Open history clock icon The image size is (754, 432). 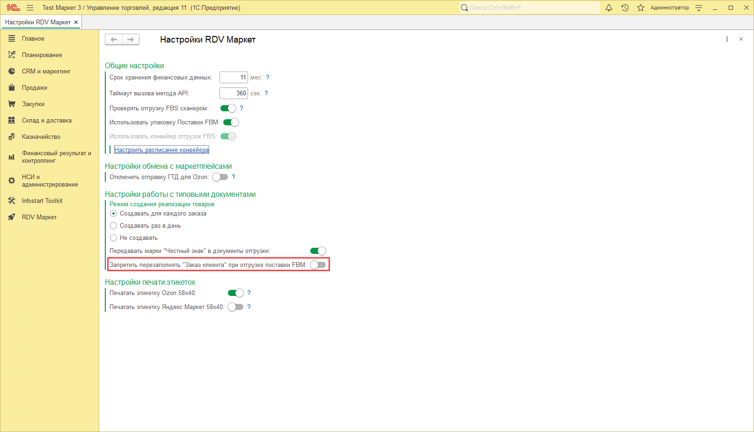(625, 7)
